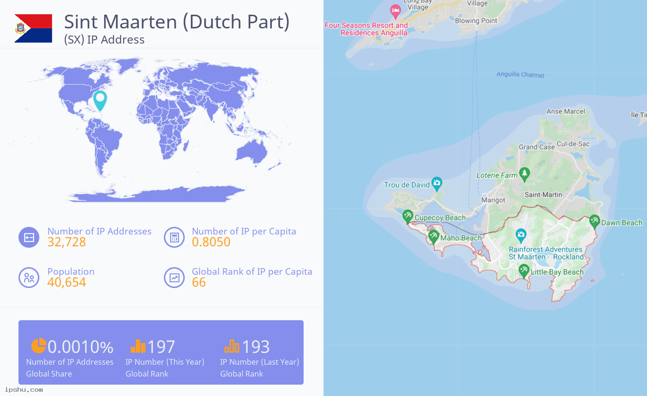Click the Population people icon

(x=29, y=278)
